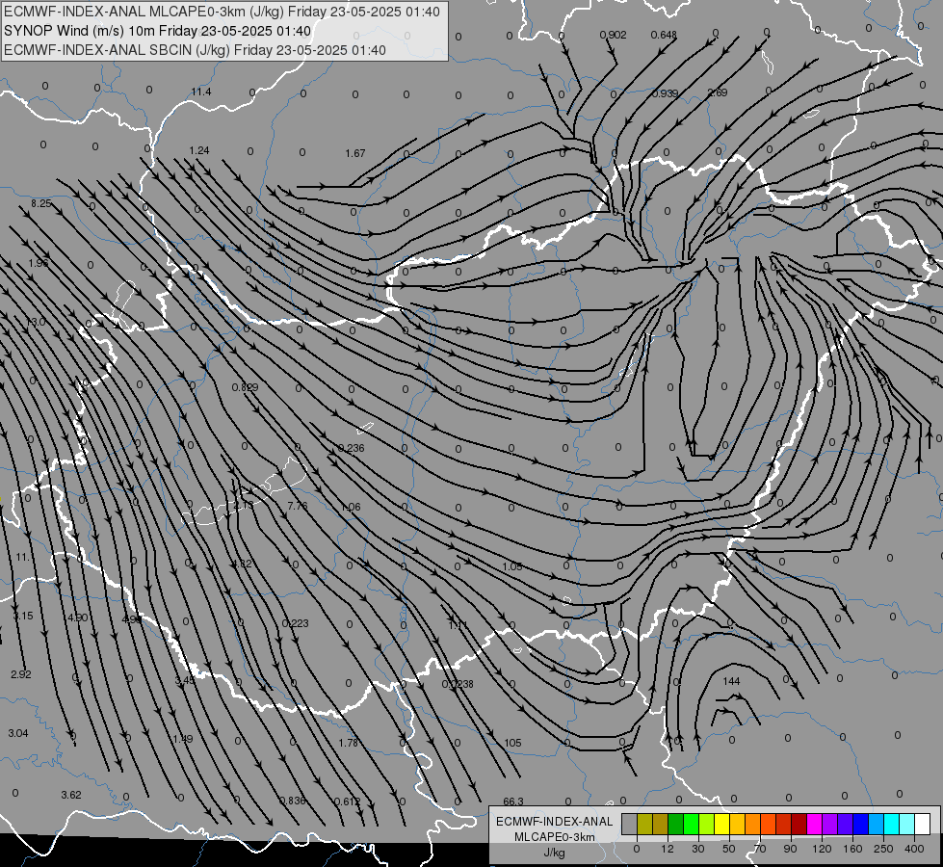Click the map value 11.4
This screenshot has width=943, height=867.
pyautogui.click(x=201, y=92)
